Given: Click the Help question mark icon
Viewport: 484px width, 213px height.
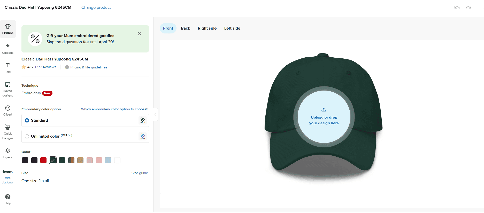Looking at the screenshot, I should 8,197.
